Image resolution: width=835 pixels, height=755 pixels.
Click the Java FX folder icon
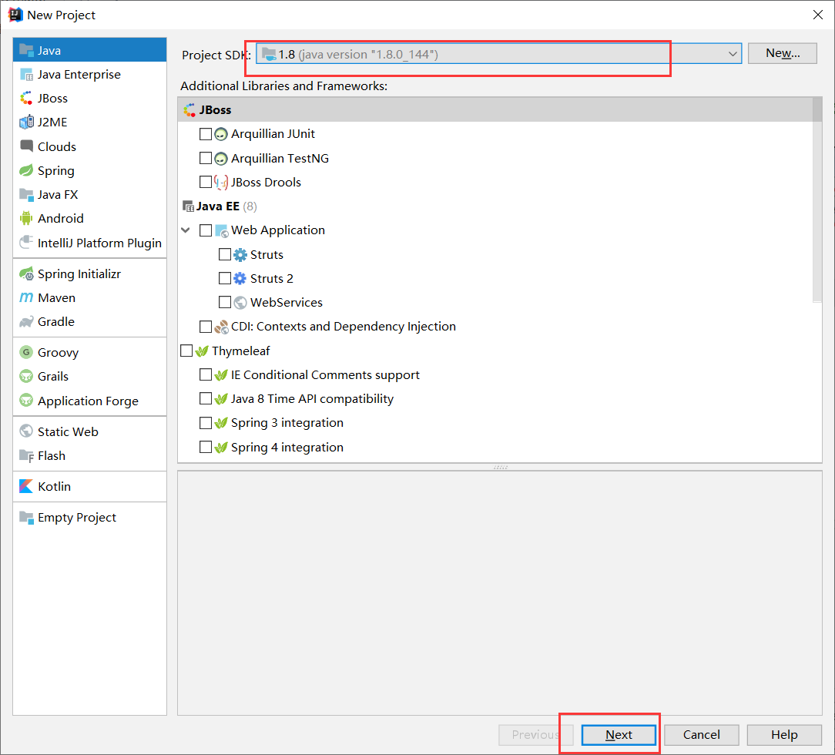[26, 194]
